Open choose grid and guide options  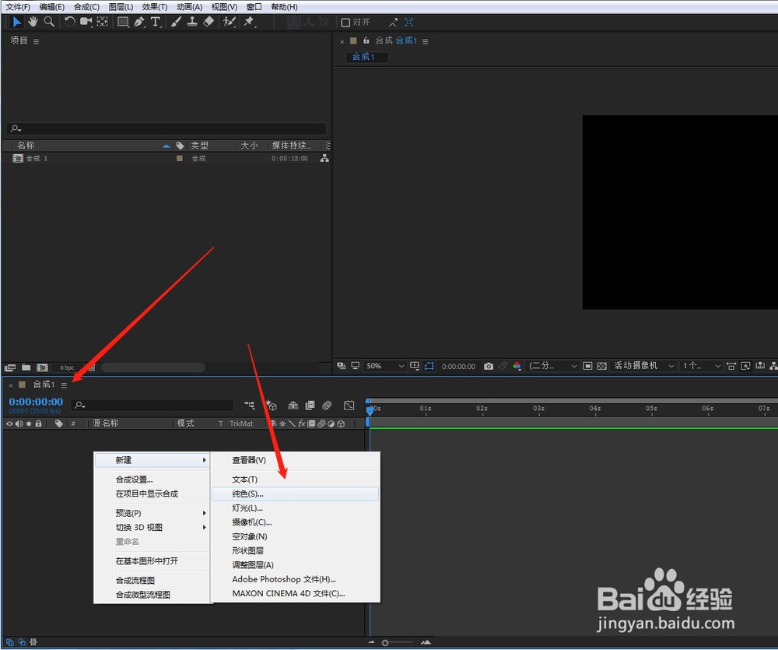click(415, 366)
